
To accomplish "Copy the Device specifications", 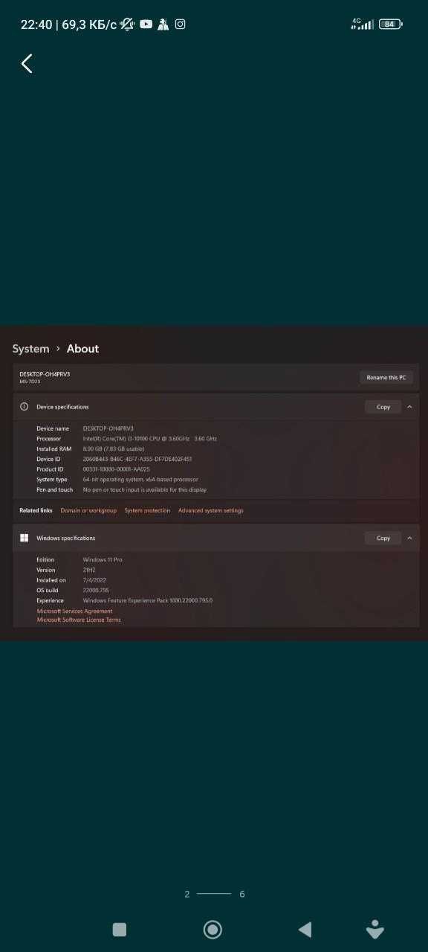I will [383, 407].
